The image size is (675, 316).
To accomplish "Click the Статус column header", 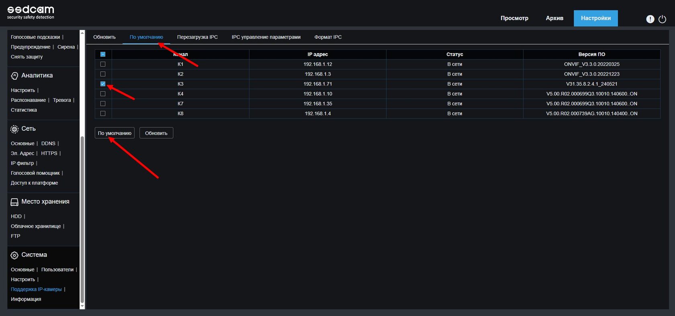I will point(455,54).
